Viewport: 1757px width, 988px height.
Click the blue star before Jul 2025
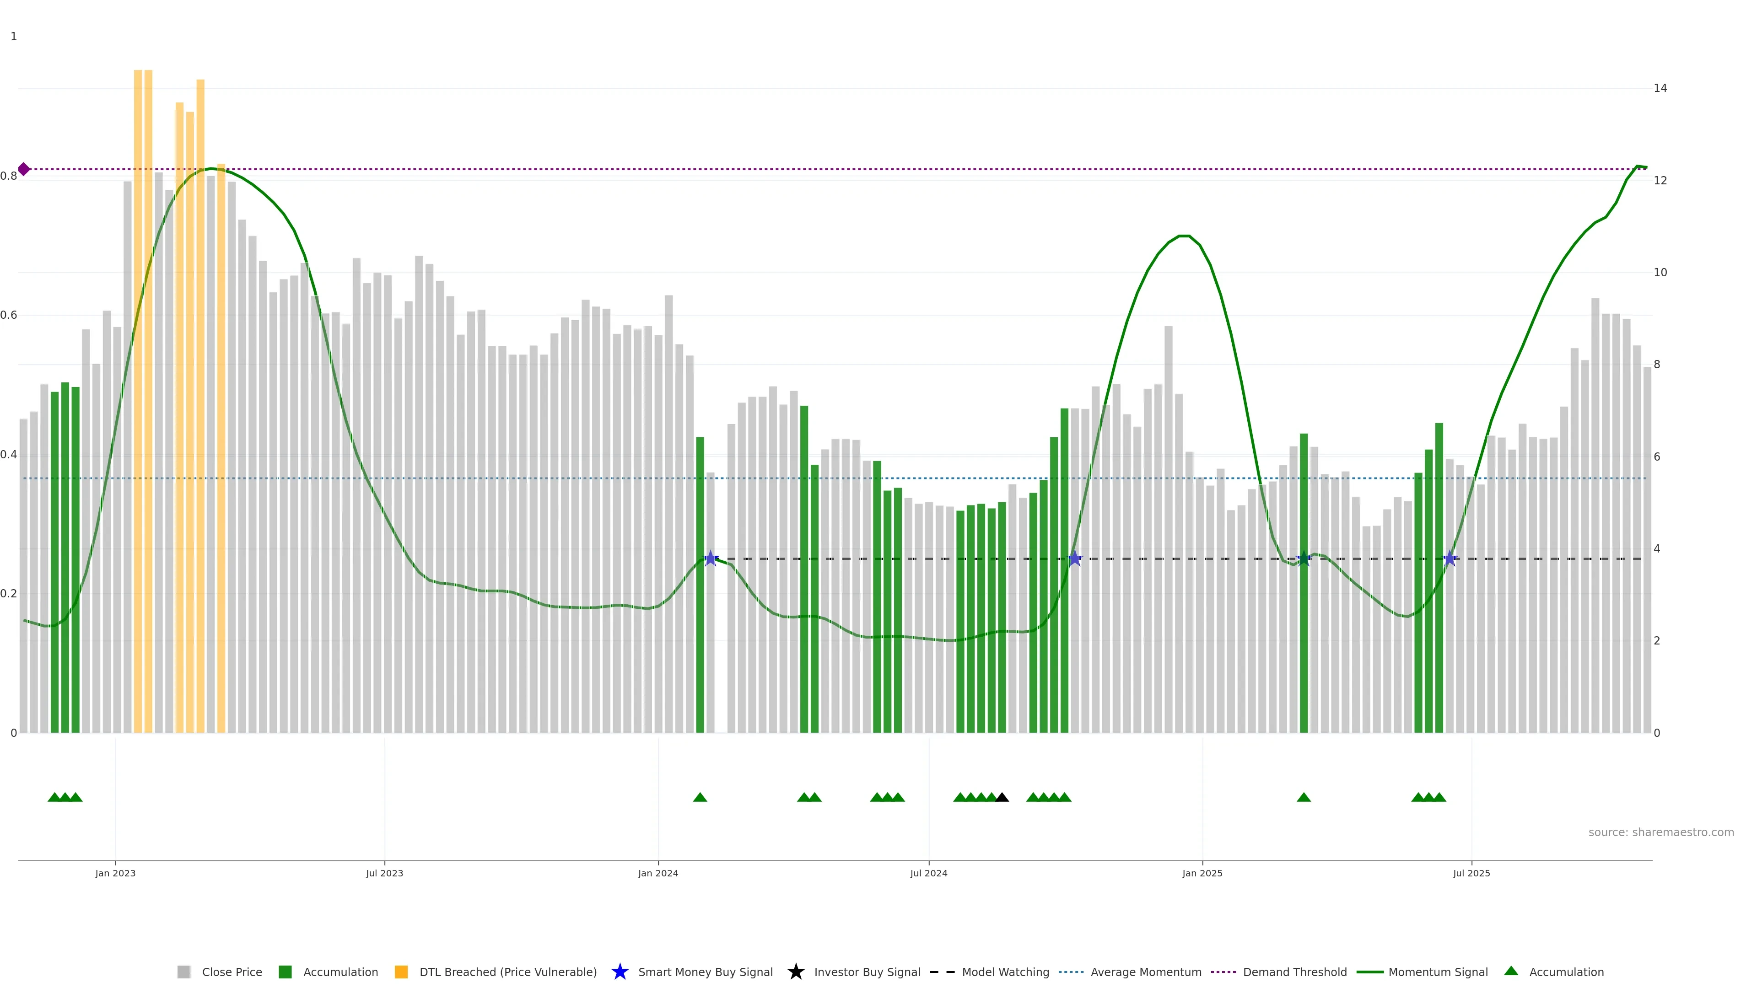click(1450, 559)
